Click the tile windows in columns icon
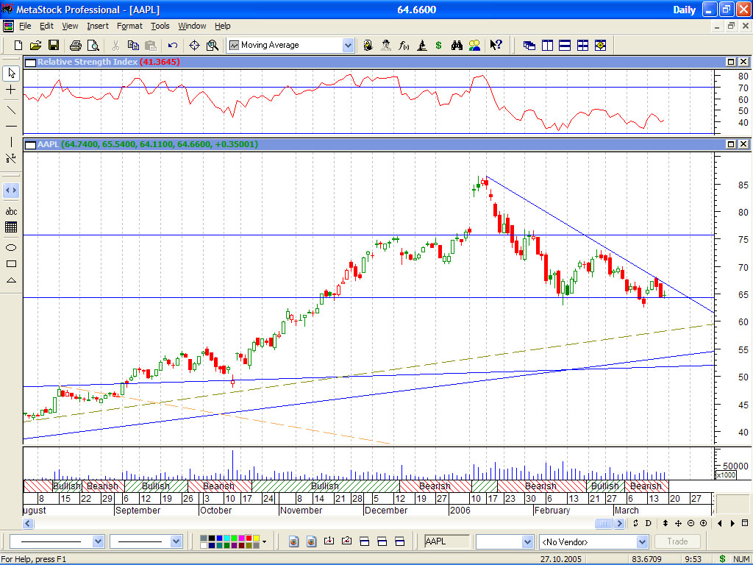753x565 pixels. click(x=547, y=45)
